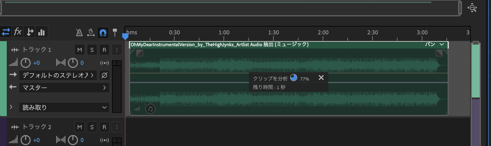Viewport: 491px width, 146px height.
Task: Solo Track 2 with the S button
Action: pyautogui.click(x=92, y=127)
